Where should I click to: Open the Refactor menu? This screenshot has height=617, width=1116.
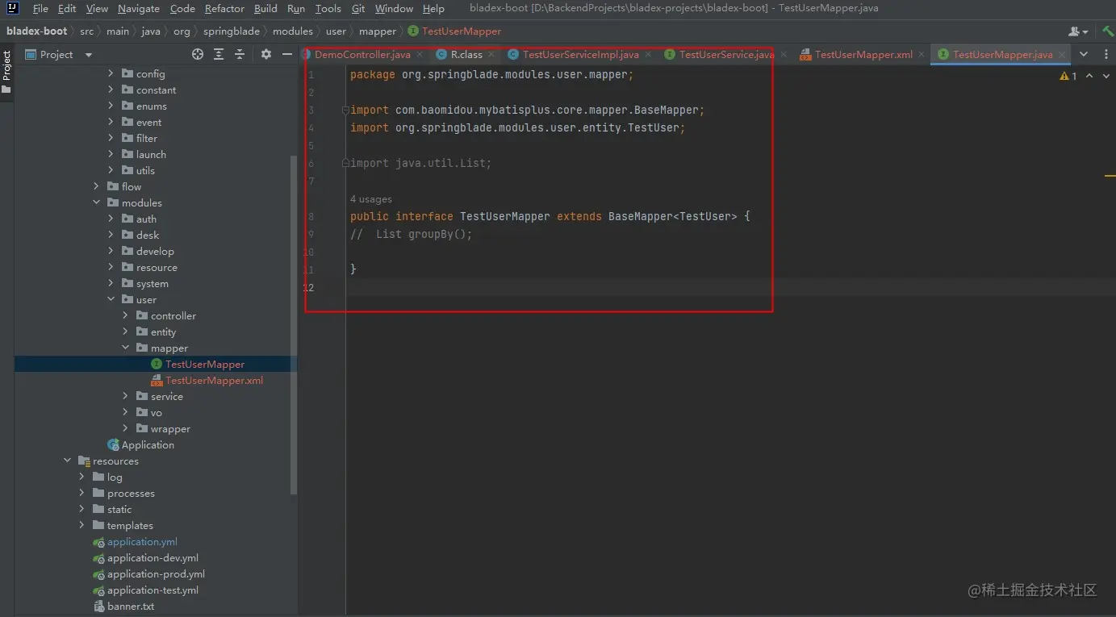[x=224, y=8]
